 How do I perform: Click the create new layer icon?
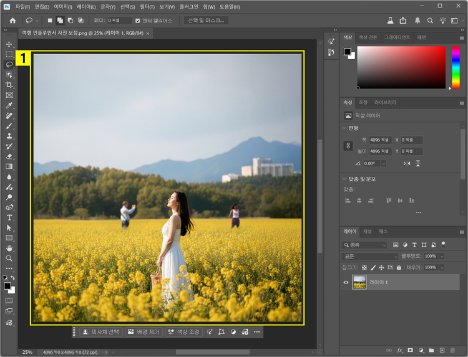tap(442, 350)
